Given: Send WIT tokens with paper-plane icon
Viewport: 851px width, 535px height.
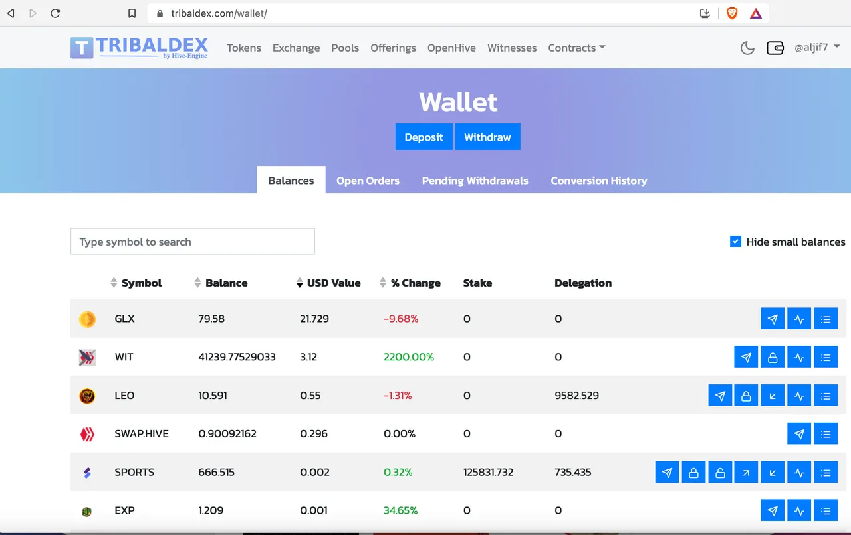Looking at the screenshot, I should click(x=746, y=357).
